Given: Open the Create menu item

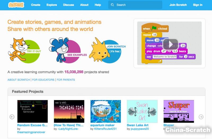Looking at the screenshot, I should pos(36,5).
